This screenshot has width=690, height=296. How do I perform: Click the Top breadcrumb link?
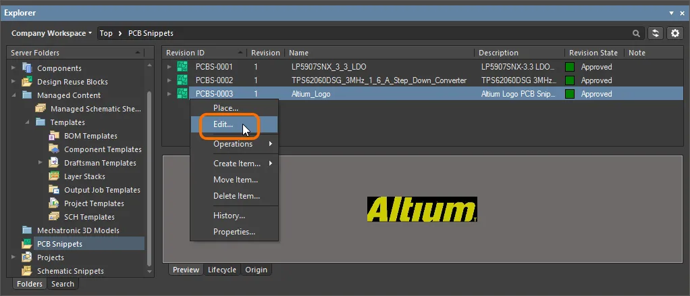[106, 33]
